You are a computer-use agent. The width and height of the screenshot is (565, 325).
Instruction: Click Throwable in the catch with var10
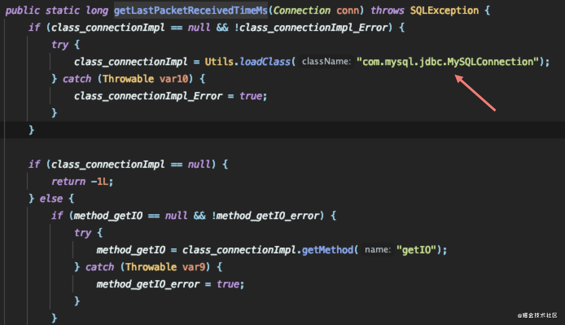128,79
